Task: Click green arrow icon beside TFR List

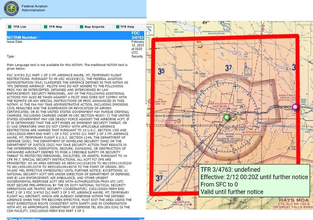Action: click(x=10, y=27)
